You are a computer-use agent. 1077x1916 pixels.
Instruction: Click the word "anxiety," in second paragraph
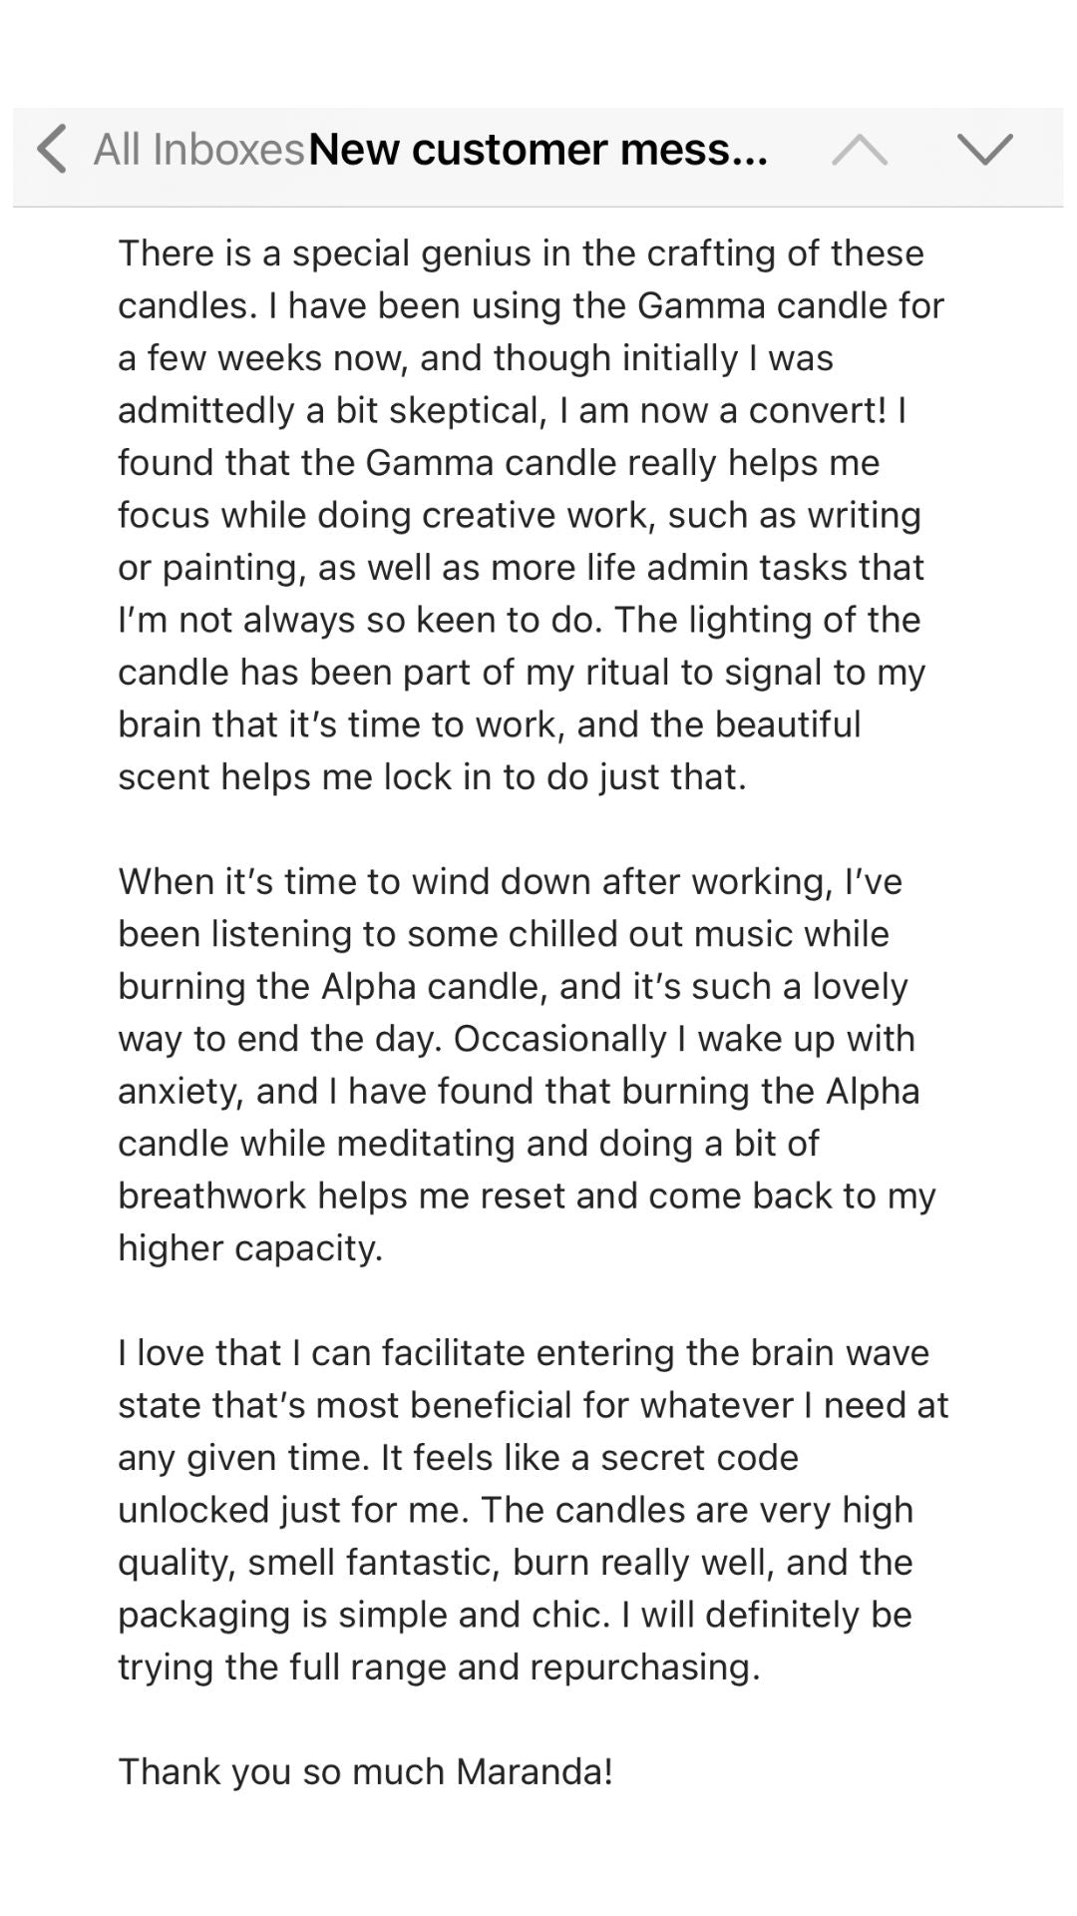tap(180, 1091)
